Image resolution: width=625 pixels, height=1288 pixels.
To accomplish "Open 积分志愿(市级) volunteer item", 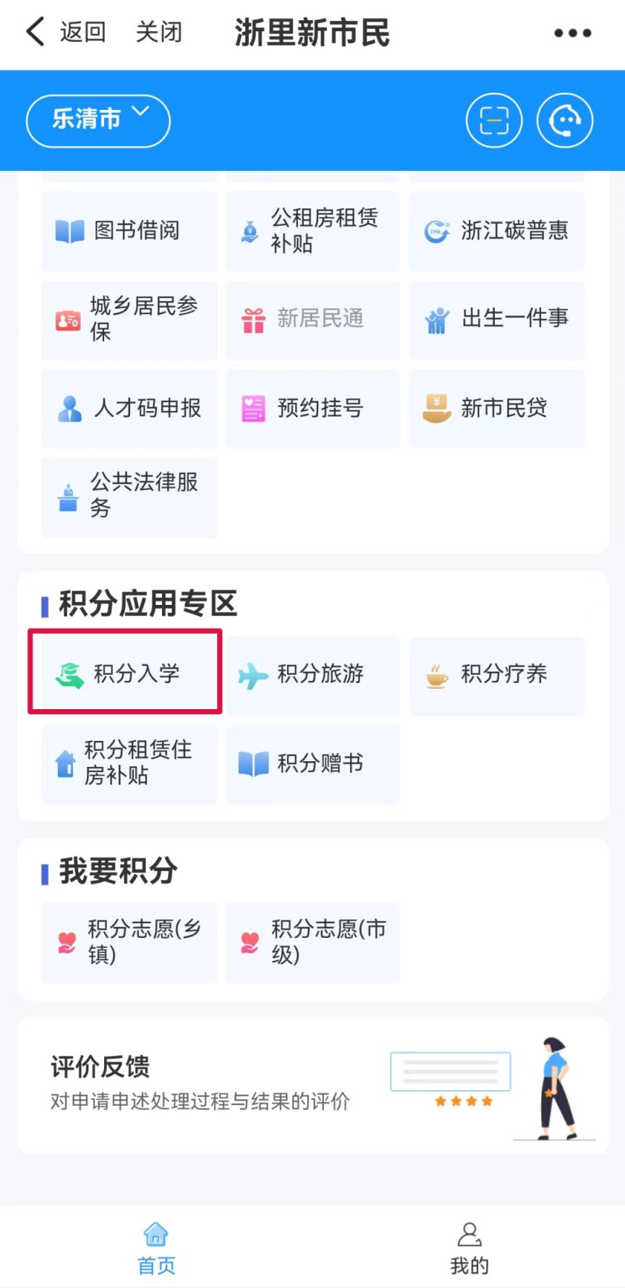I will [x=312, y=942].
